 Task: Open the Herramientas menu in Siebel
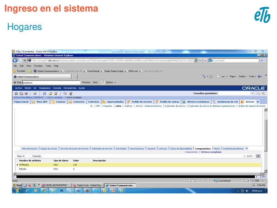click(x=70, y=88)
